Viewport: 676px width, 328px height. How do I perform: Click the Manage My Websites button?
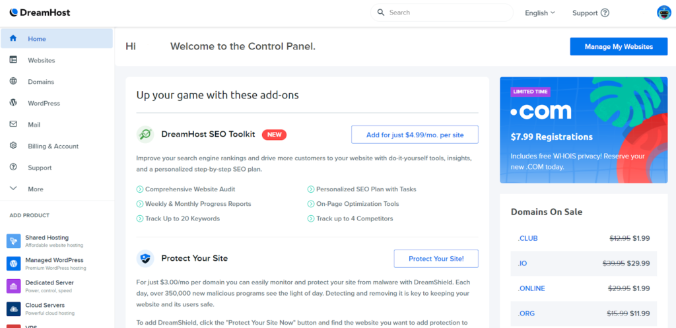point(619,47)
